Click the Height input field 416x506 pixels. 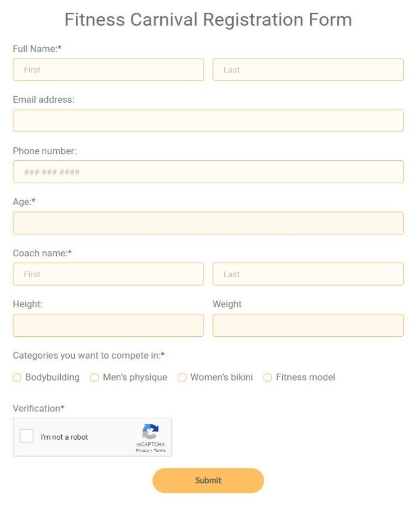108,325
